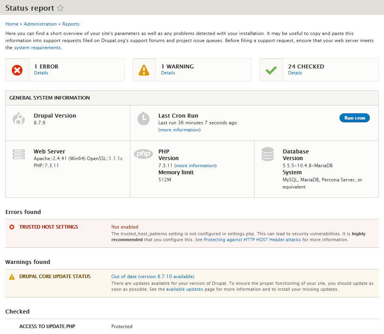The width and height of the screenshot is (384, 334).
Task: Click the 24 CHECKED count text
Action: click(x=306, y=66)
